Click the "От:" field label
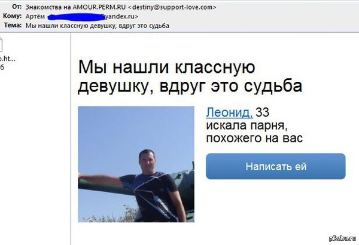Viewport: 359px width, 245px height. click(17, 7)
